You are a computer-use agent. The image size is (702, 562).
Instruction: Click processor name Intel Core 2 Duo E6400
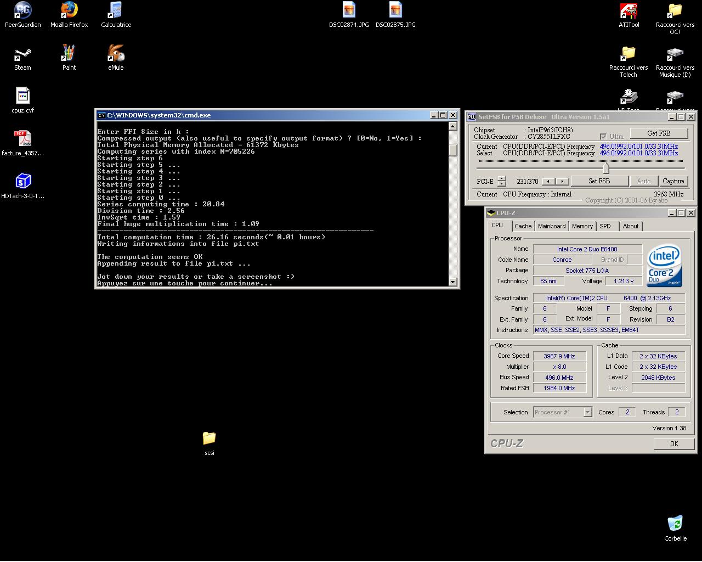(x=587, y=249)
